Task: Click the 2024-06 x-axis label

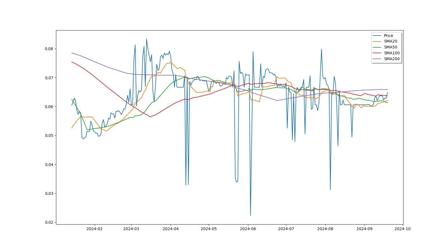Action: click(248, 229)
